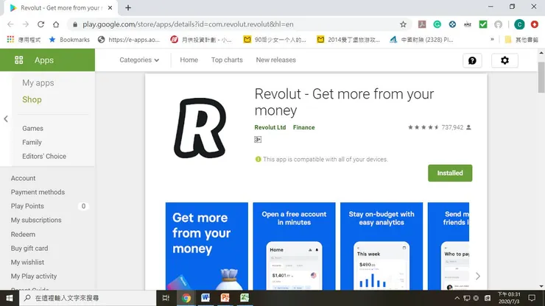Click the 3+ content rating badge
The height and width of the screenshot is (306, 545).
(258, 139)
